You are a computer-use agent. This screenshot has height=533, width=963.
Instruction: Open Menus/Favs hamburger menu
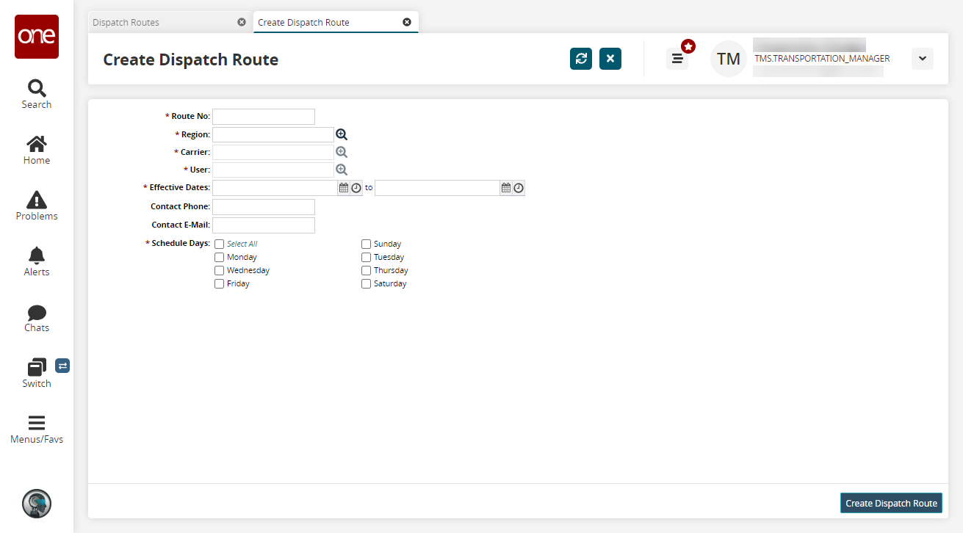pyautogui.click(x=37, y=429)
